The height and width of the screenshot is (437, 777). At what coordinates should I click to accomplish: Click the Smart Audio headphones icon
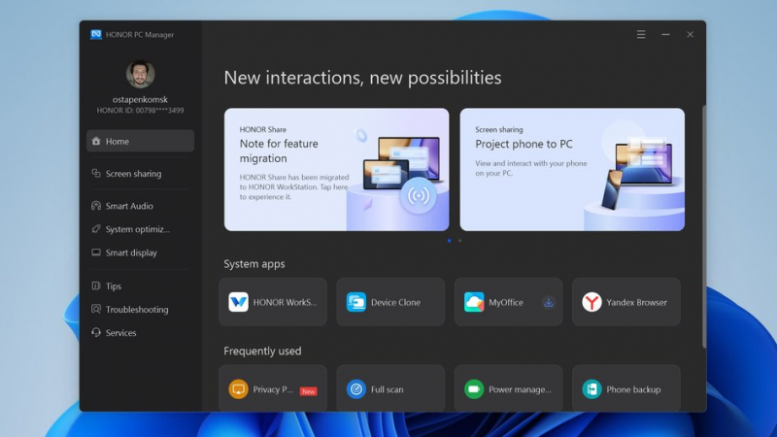click(x=96, y=205)
